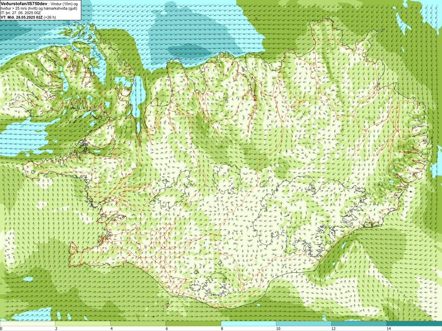The image size is (442, 331).
Task: Click the 6–8 m/s olive green legend swatch
Action: pyautogui.click(x=193, y=324)
